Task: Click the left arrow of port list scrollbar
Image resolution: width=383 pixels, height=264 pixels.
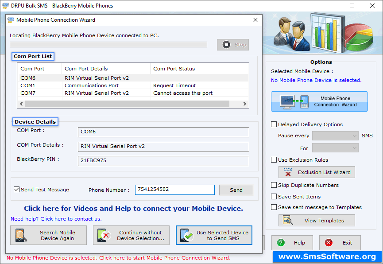Action: [22, 104]
